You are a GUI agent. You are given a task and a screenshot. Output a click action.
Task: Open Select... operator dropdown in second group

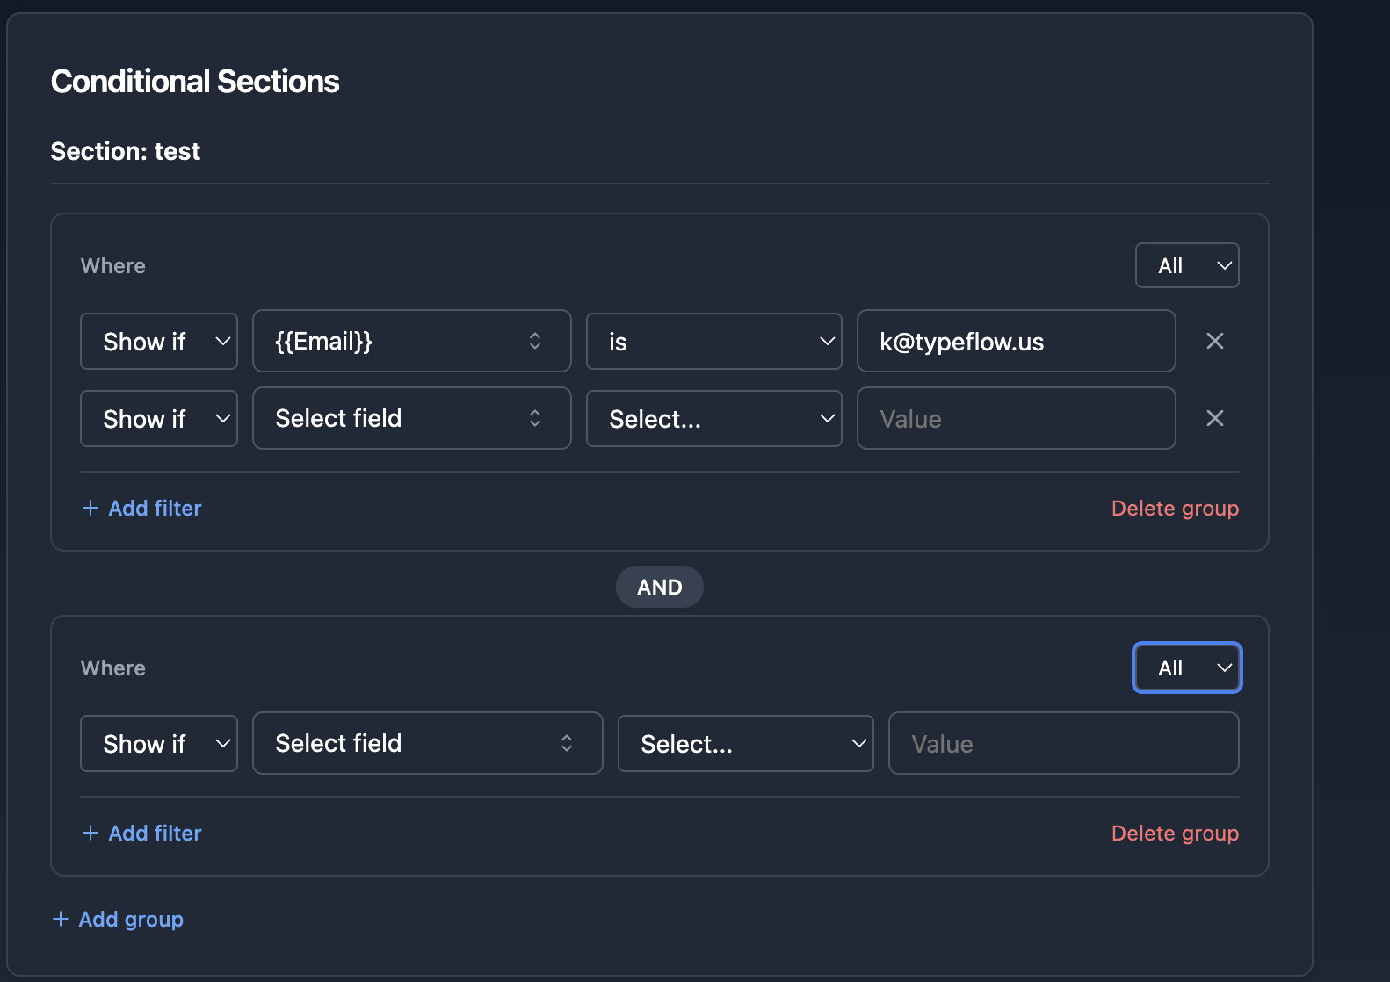click(x=745, y=743)
